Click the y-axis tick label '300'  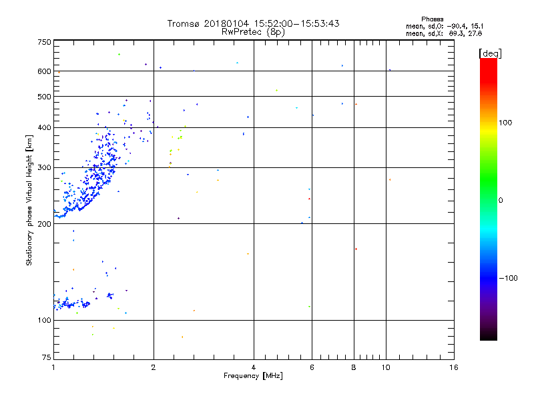click(x=44, y=168)
